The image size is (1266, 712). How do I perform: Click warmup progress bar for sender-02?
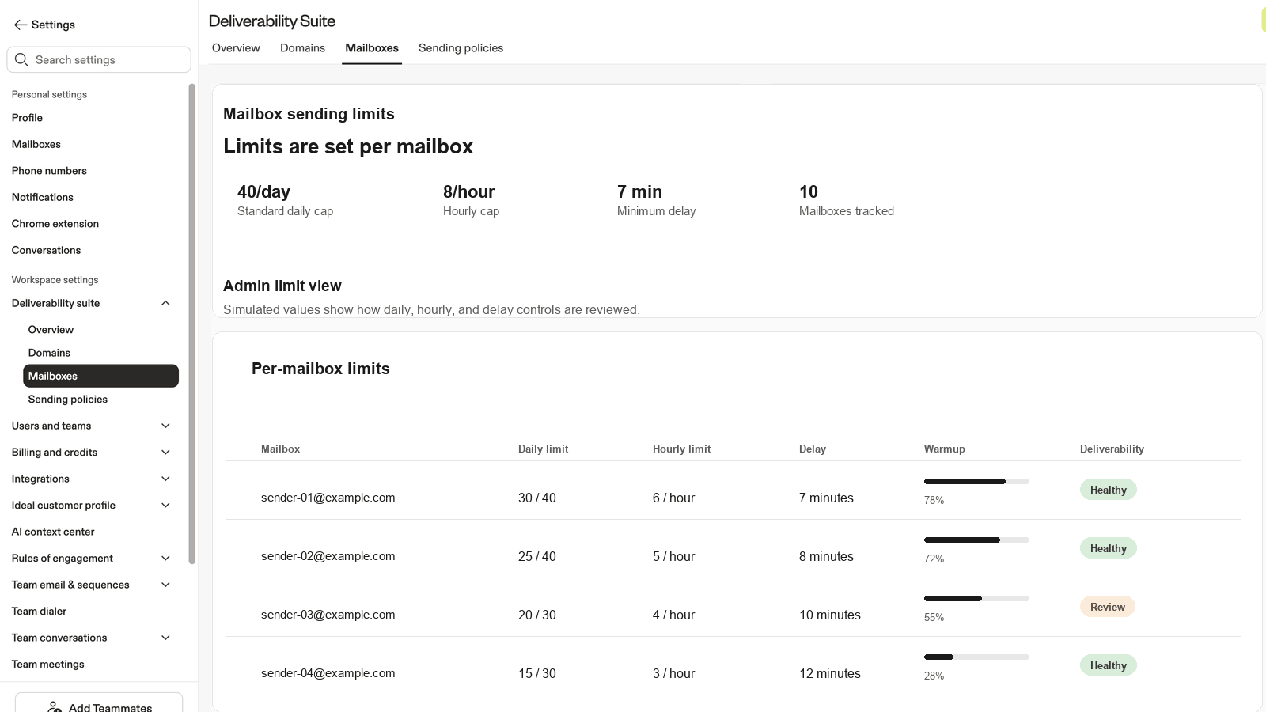coord(976,540)
